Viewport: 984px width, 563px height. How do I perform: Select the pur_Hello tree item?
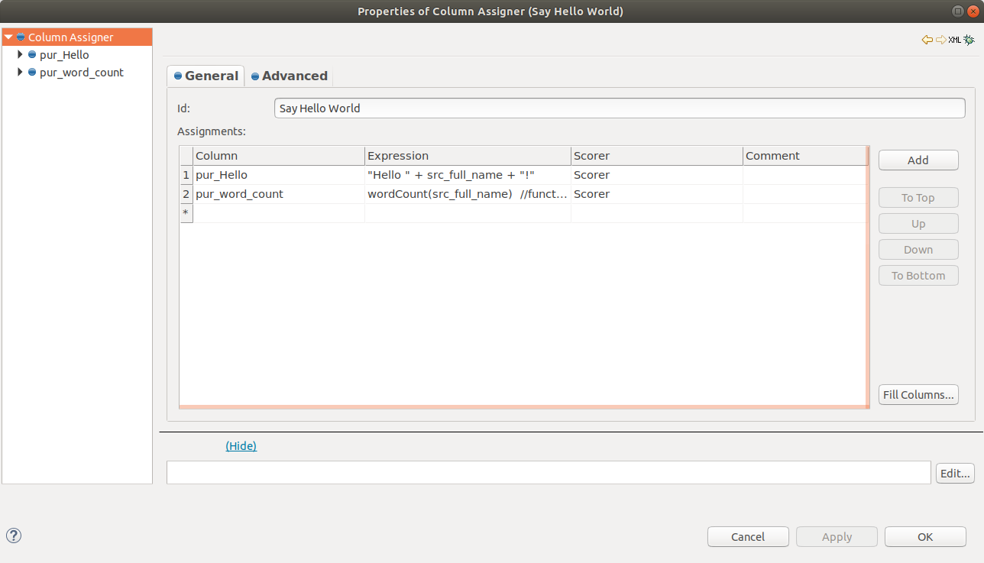pyautogui.click(x=63, y=54)
